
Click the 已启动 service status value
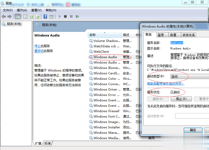(175, 92)
